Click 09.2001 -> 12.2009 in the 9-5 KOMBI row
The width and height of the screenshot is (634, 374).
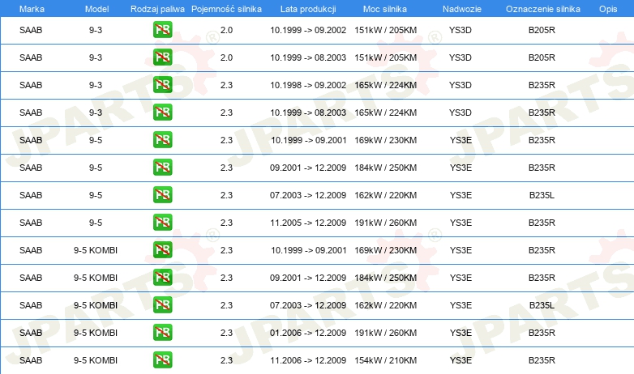tap(308, 278)
